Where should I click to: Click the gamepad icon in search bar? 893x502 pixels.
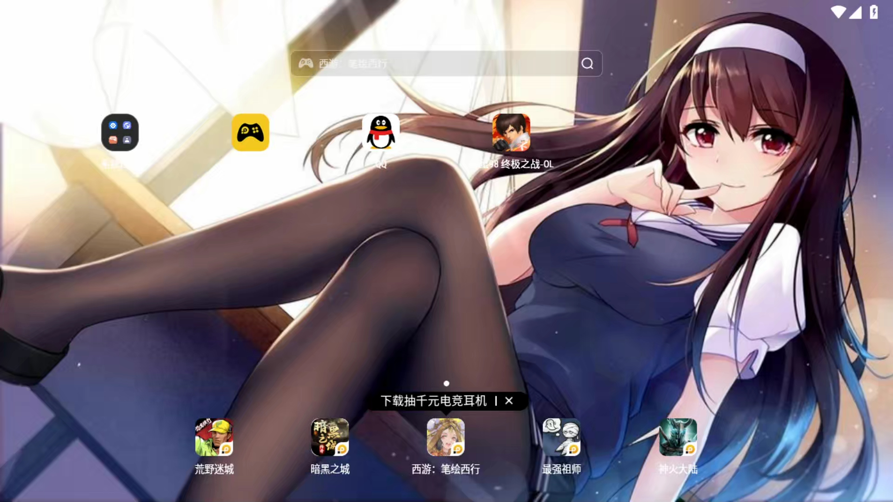click(x=306, y=63)
